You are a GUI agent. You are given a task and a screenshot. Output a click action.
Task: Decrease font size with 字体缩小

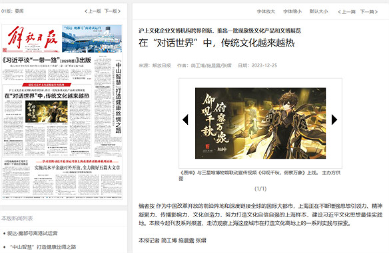[x=292, y=11]
